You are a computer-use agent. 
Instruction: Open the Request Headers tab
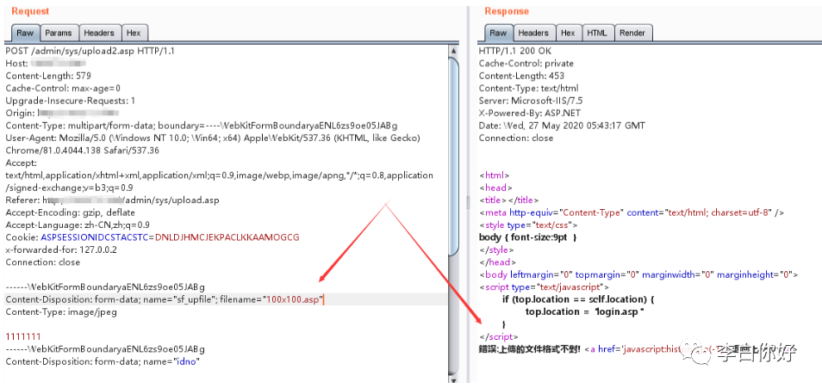tap(99, 33)
